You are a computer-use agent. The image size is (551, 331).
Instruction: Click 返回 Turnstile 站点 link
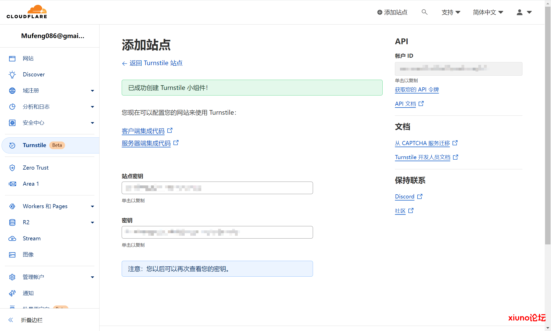coord(152,63)
